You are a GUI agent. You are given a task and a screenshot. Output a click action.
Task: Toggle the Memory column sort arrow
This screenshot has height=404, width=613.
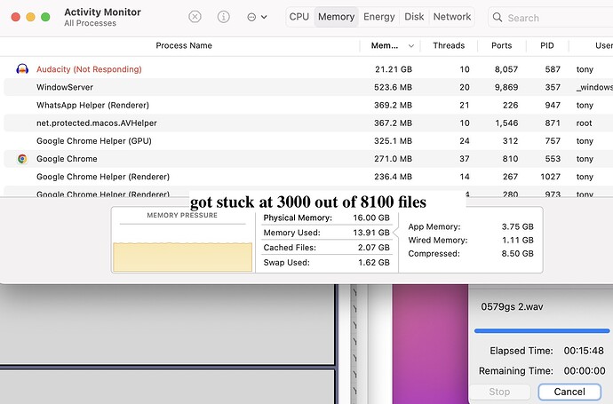(410, 46)
